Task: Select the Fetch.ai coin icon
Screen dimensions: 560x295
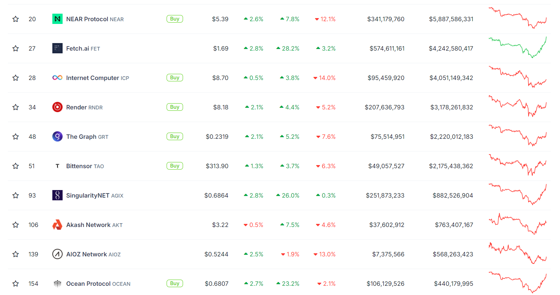Action: (x=57, y=48)
